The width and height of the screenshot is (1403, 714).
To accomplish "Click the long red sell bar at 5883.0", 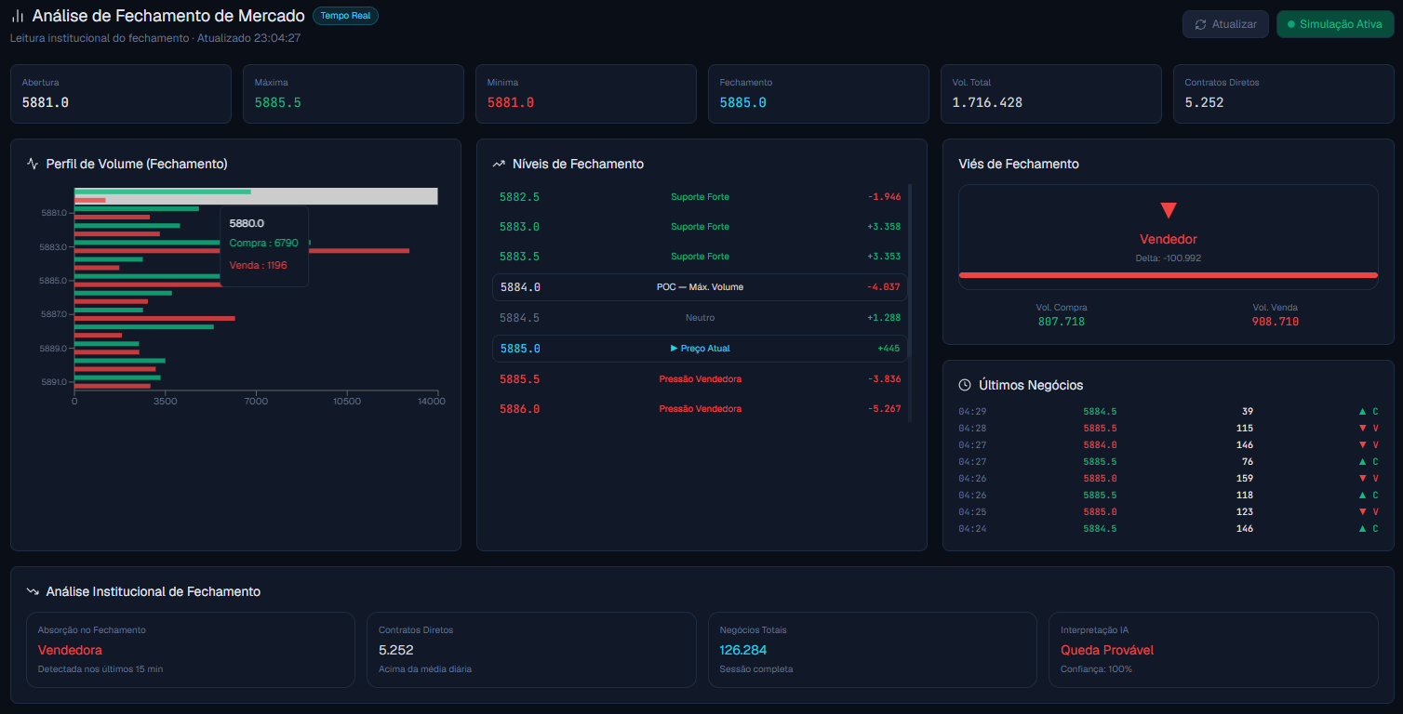I will point(242,251).
